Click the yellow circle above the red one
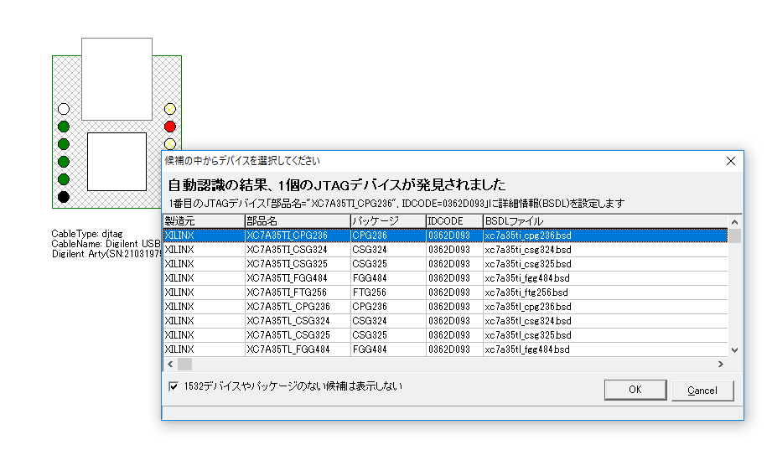Viewport: 772px width, 471px height. (170, 109)
